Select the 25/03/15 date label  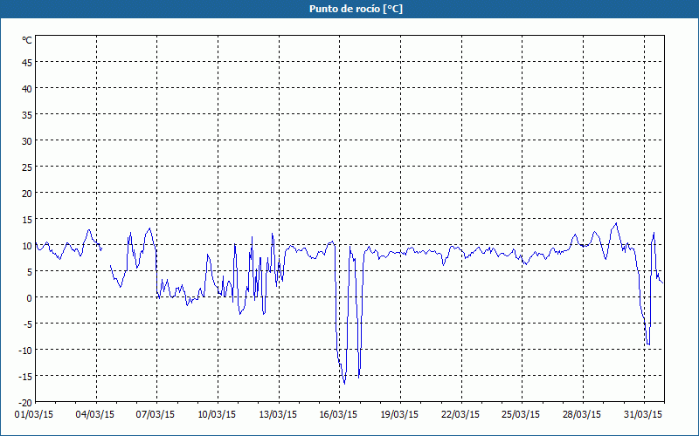coord(521,415)
